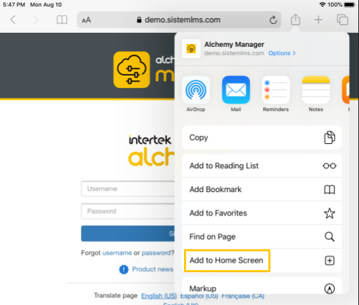Send page to Reminders app

pyautogui.click(x=276, y=89)
